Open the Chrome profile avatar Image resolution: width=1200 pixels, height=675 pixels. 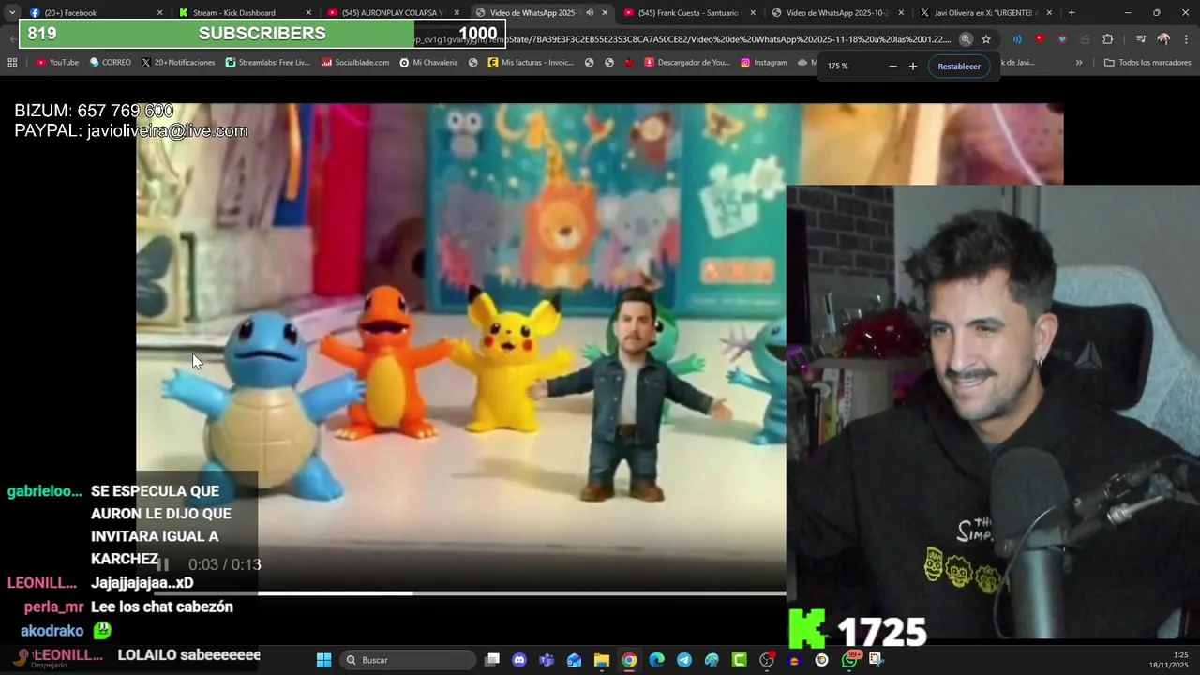click(x=1163, y=39)
